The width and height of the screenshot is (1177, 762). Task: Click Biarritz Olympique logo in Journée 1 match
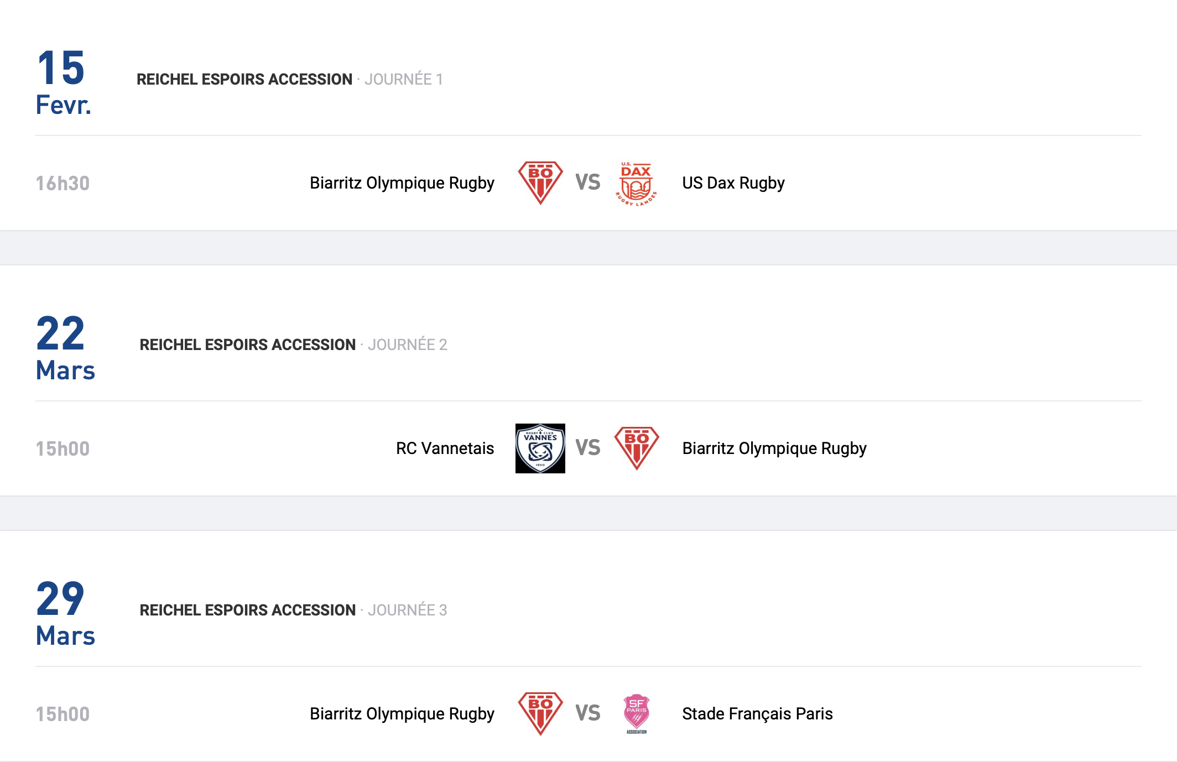(540, 183)
